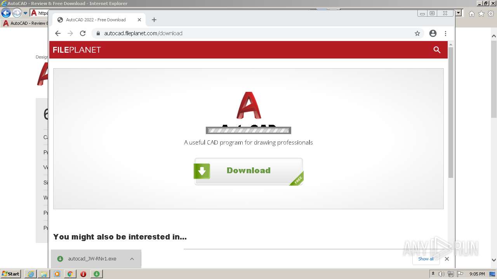Click the 'You might also be interested in...' heading
This screenshot has height=279, width=497.
120,237
